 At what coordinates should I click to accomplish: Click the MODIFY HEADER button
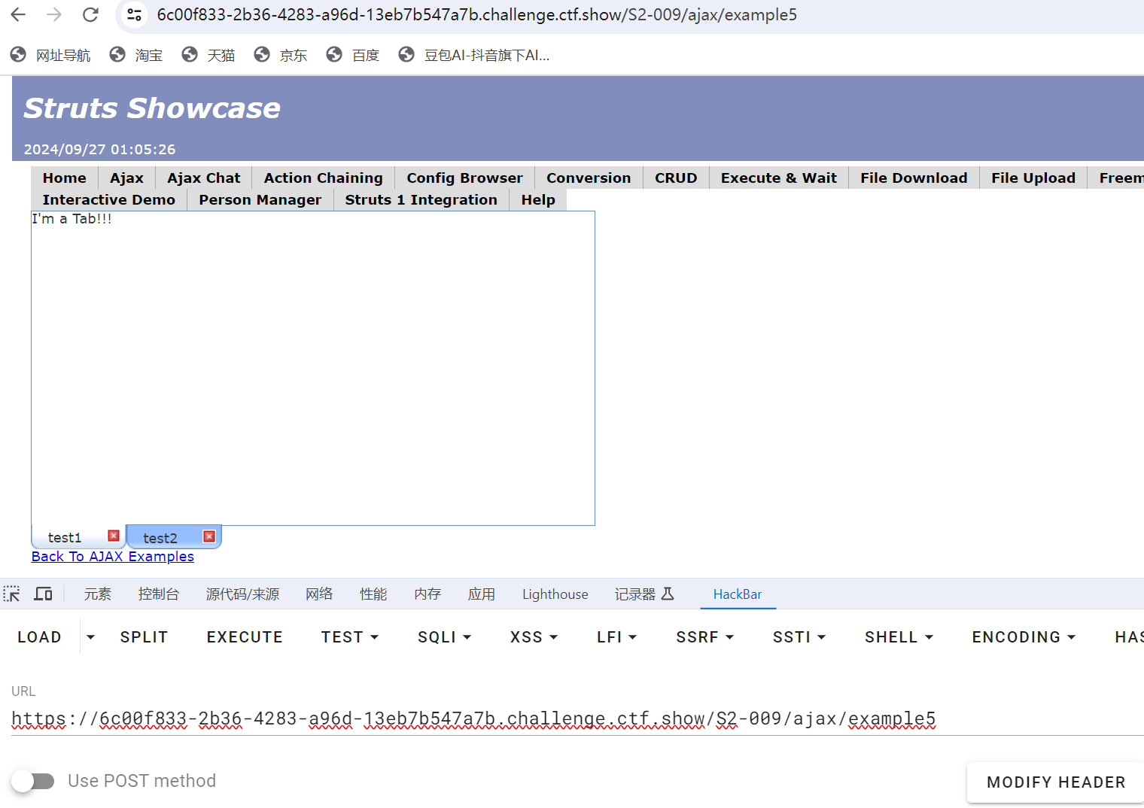click(x=1056, y=782)
